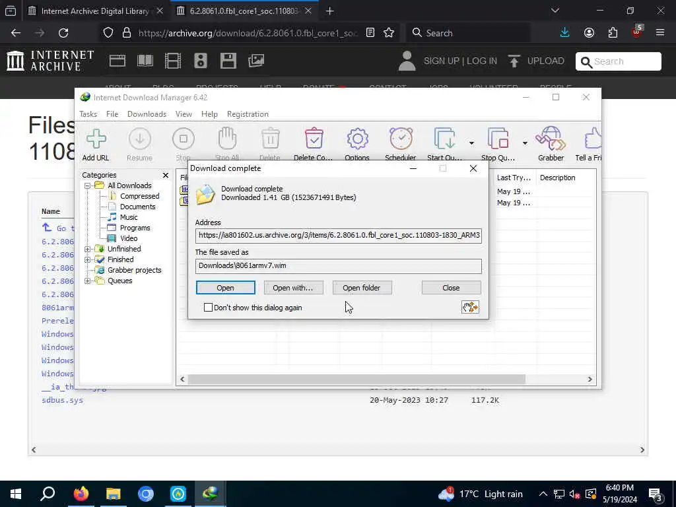The height and width of the screenshot is (507, 676).
Task: Open IDM Registration menu
Action: 248,114
